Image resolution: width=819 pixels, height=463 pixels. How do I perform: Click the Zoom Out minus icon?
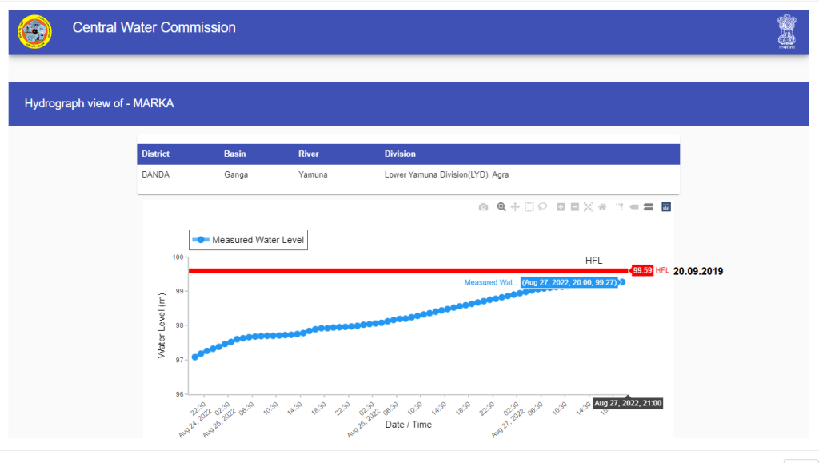574,207
